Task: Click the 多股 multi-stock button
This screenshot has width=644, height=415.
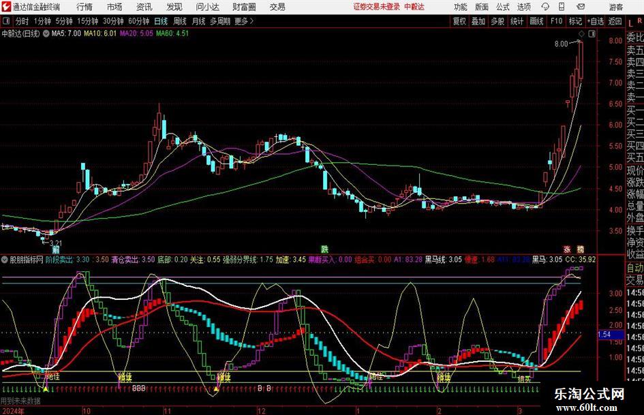Action: pos(497,21)
